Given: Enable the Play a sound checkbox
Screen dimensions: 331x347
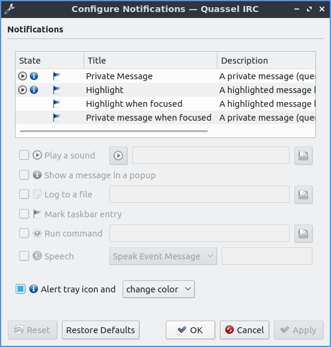Looking at the screenshot, I should (x=24, y=155).
